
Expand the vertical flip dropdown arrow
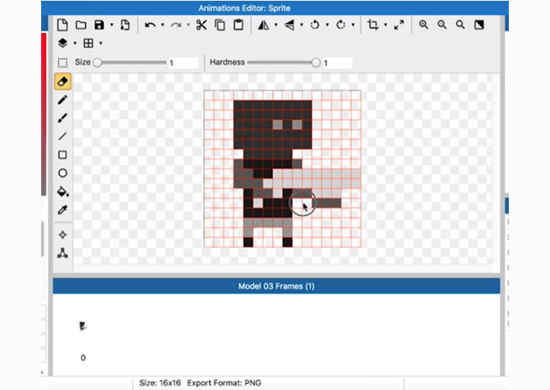point(301,25)
